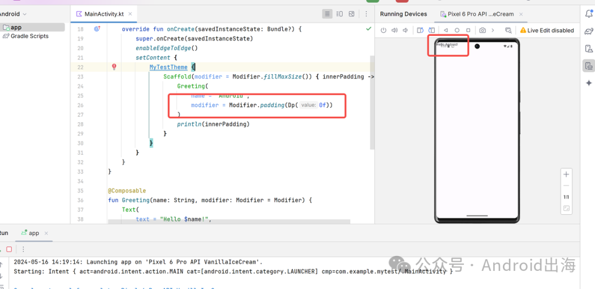The height and width of the screenshot is (289, 595).
Task: Zoom in the device mirror with plus
Action: point(566,175)
